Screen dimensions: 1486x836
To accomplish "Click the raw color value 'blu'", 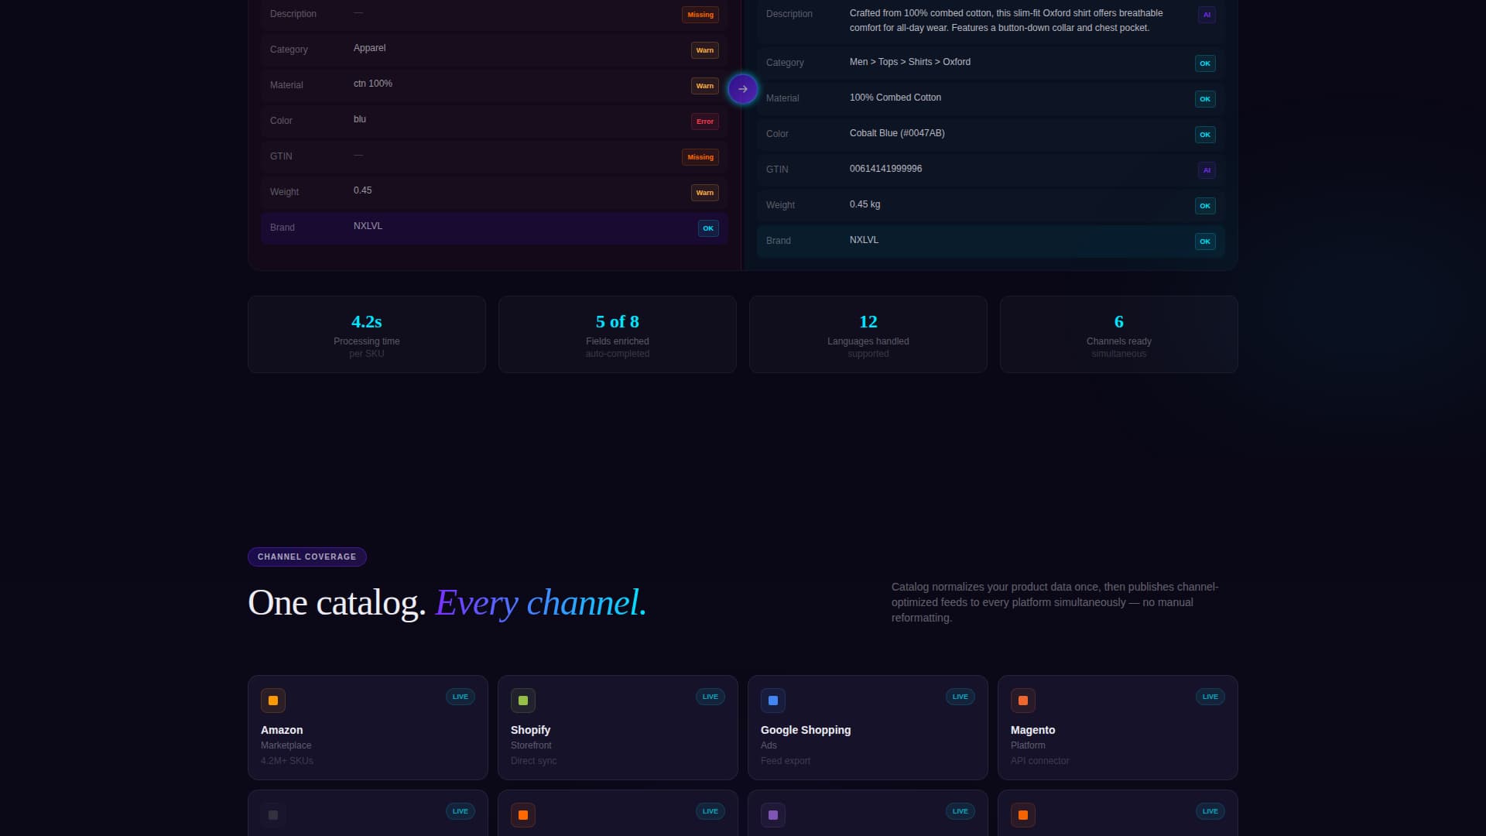I will coord(360,119).
